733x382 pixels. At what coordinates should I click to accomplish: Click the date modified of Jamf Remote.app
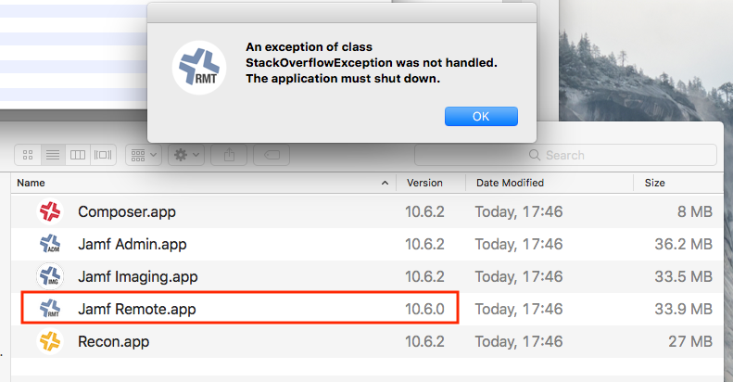pyautogui.click(x=519, y=309)
